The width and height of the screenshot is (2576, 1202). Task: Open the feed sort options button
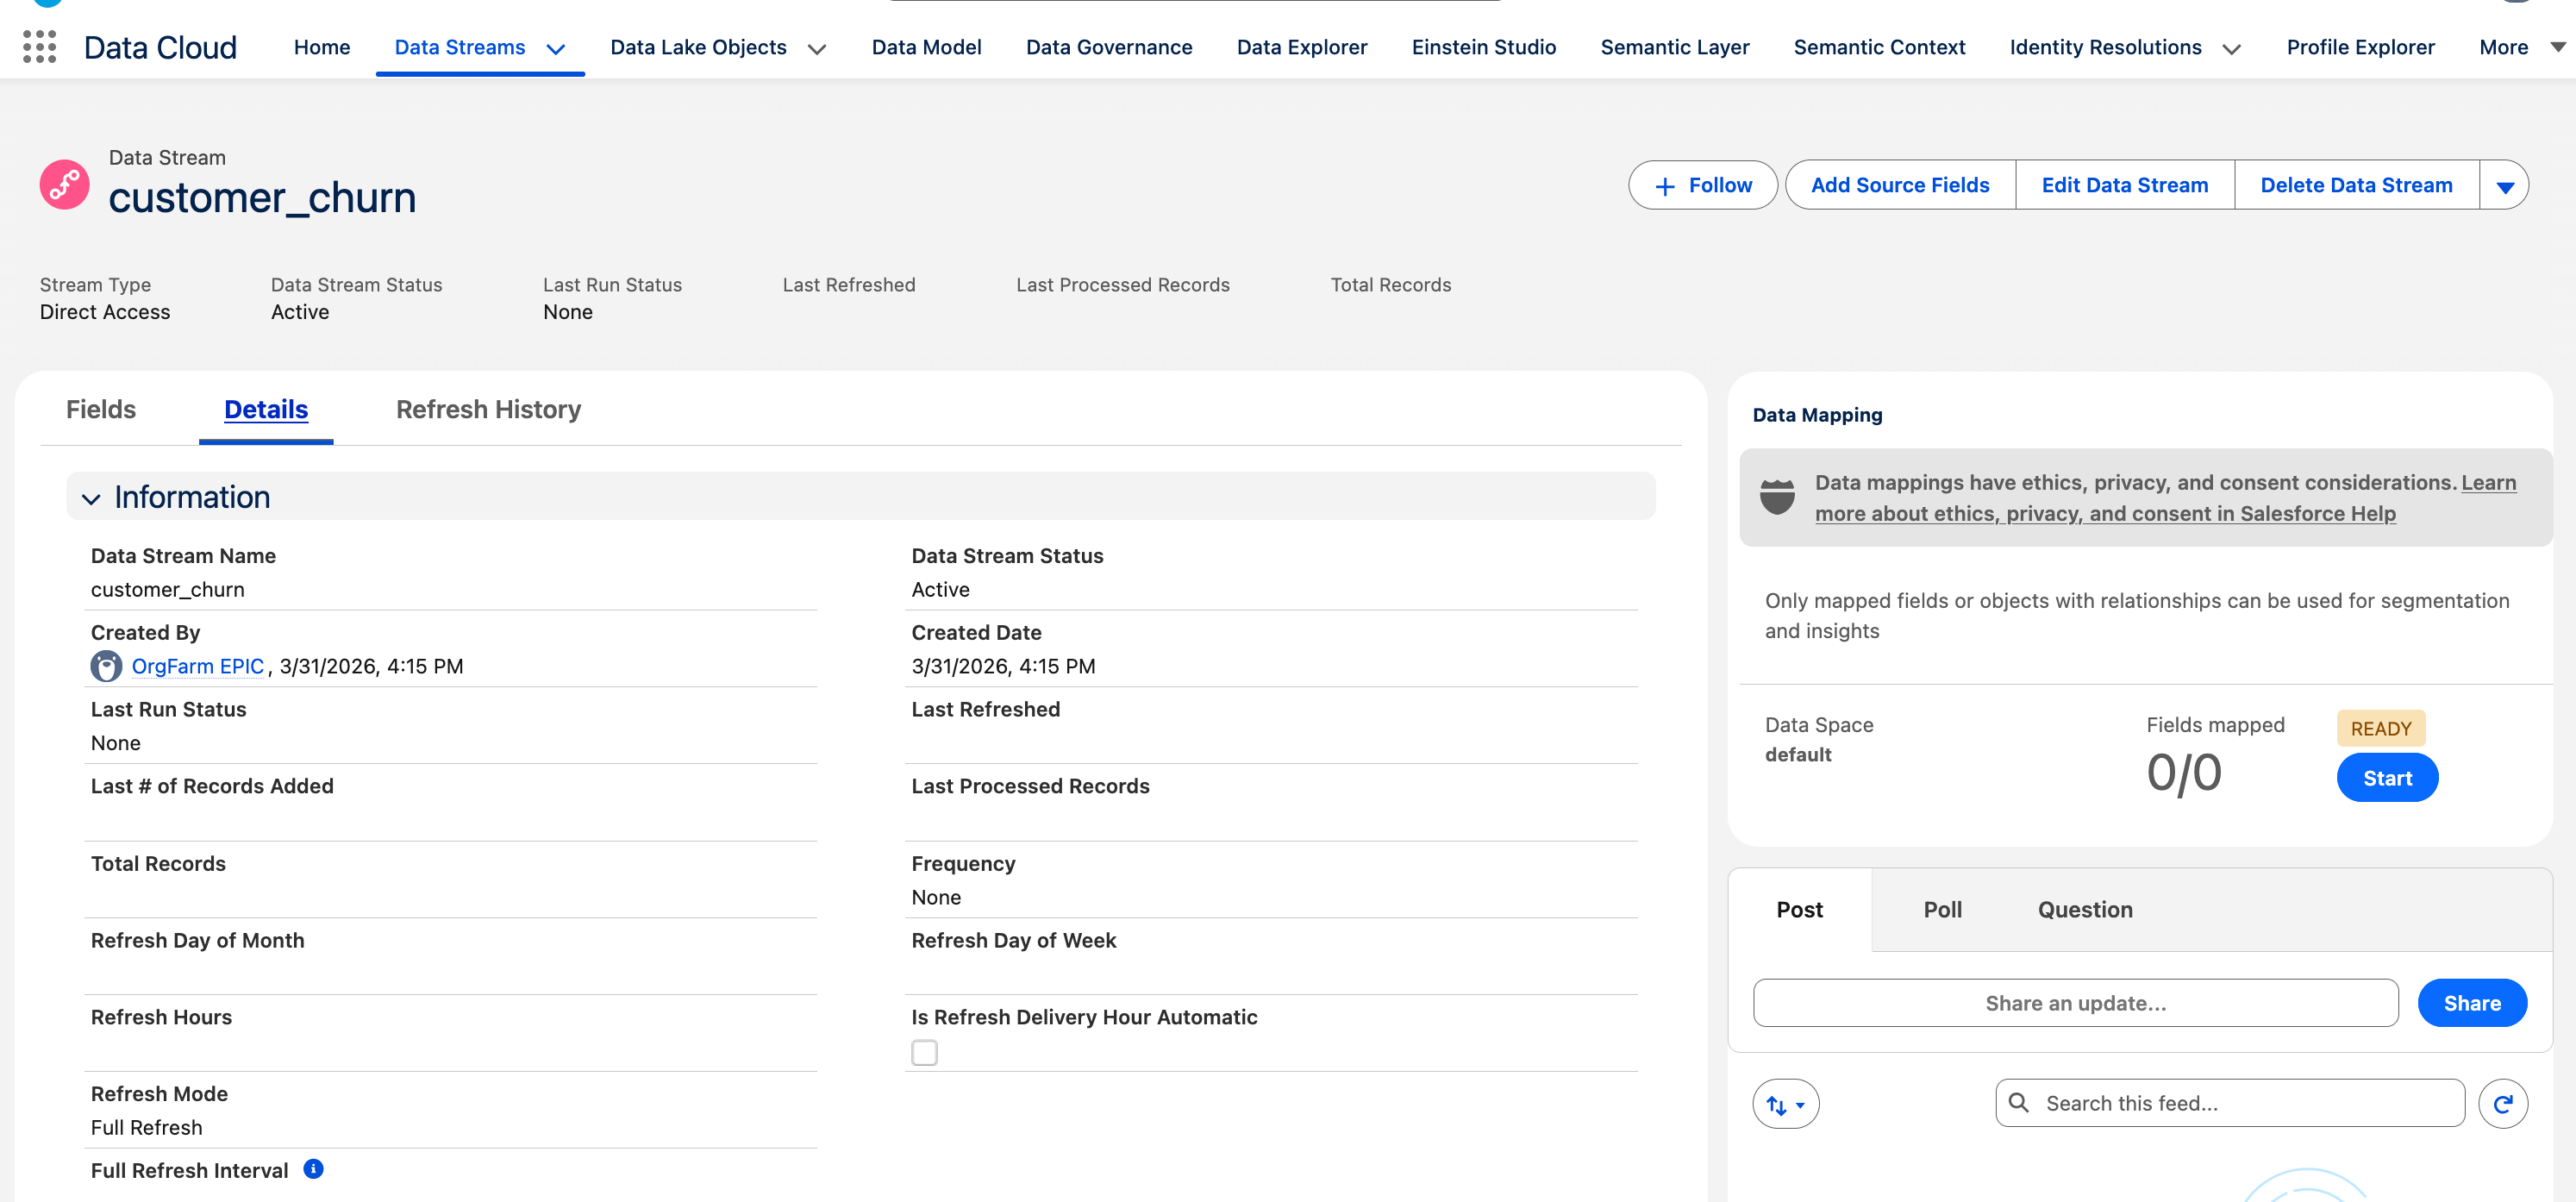point(1785,1104)
